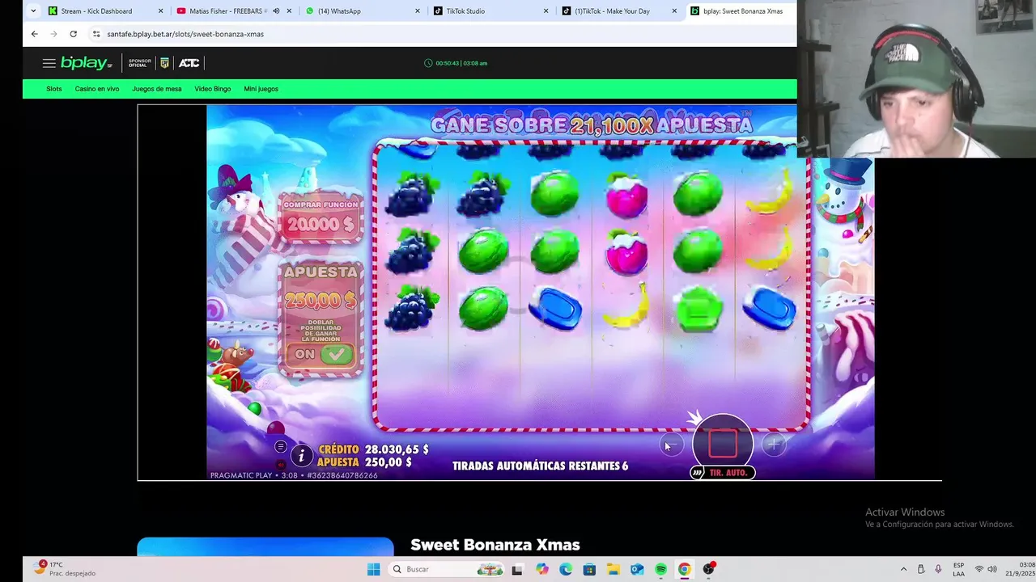This screenshot has height=582, width=1036.
Task: Close the TikTok Make Your Day tab
Action: [674, 11]
